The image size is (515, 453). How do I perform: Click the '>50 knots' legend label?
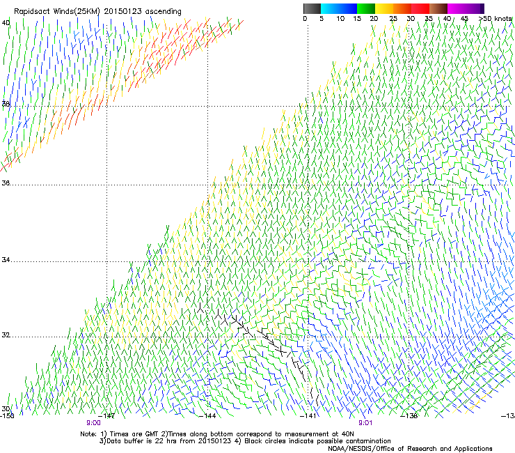(496, 18)
